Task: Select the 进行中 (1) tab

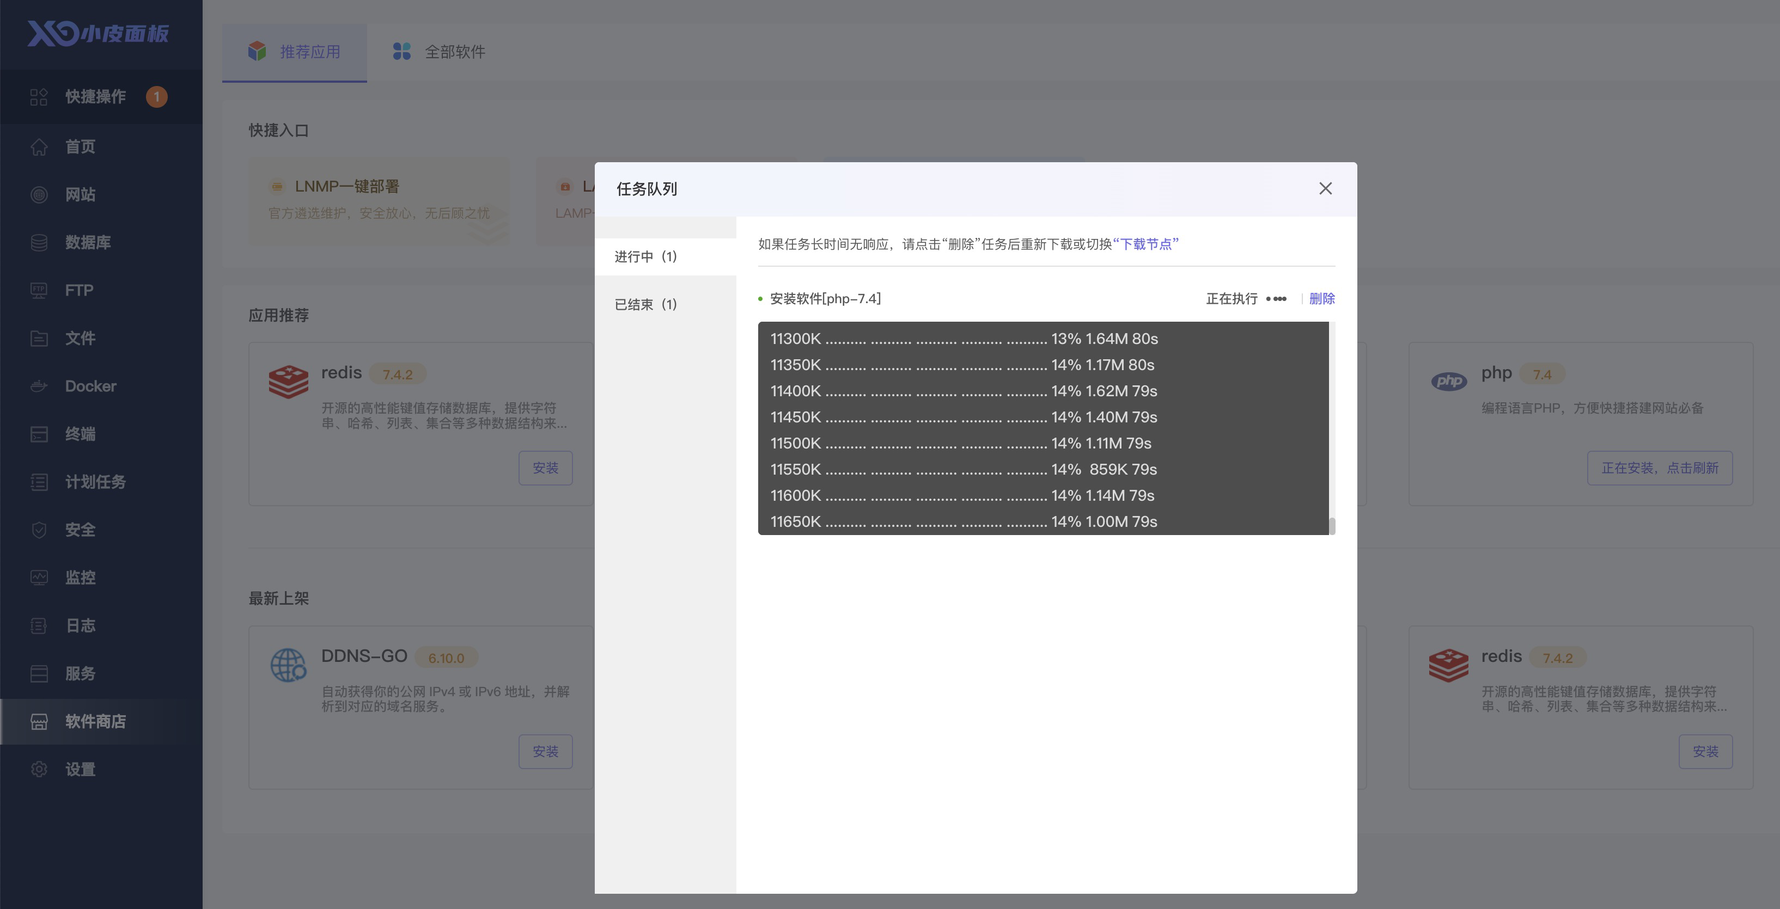Action: [x=645, y=257]
